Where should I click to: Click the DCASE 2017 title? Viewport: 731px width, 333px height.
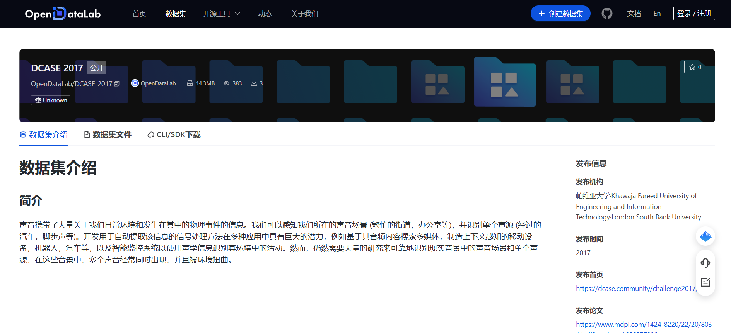[x=57, y=68]
